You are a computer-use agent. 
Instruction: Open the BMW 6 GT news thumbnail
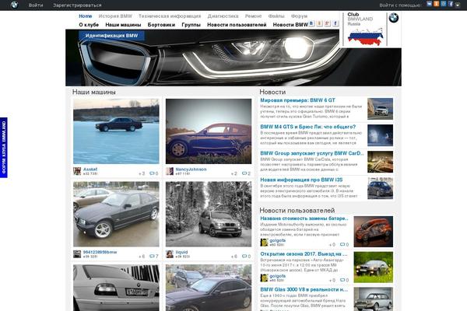point(380,109)
